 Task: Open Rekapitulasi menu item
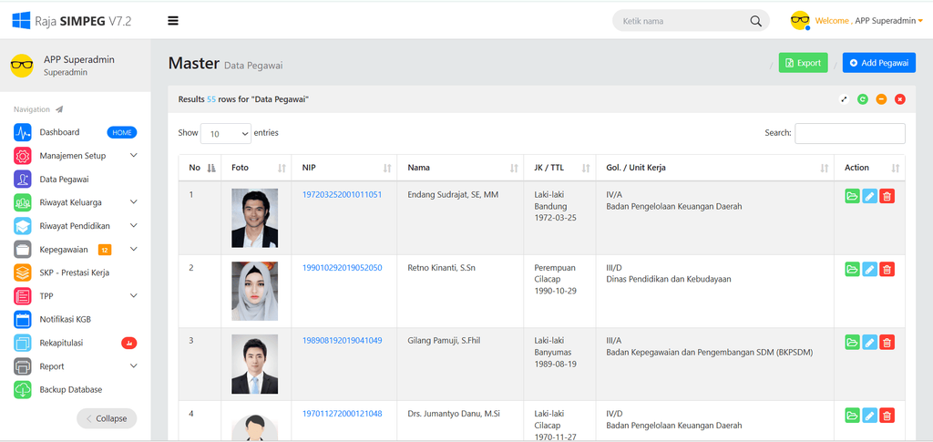click(x=61, y=343)
